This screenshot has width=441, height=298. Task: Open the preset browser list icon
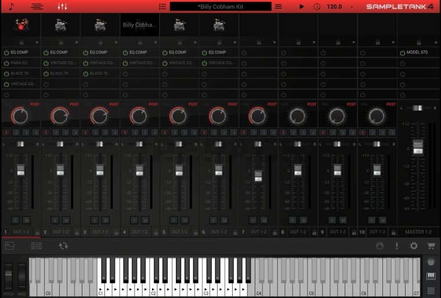(x=162, y=6)
